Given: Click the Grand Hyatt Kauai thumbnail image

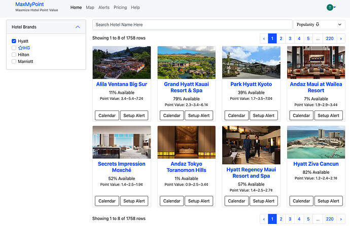Looking at the screenshot, I should pyautogui.click(x=186, y=62).
